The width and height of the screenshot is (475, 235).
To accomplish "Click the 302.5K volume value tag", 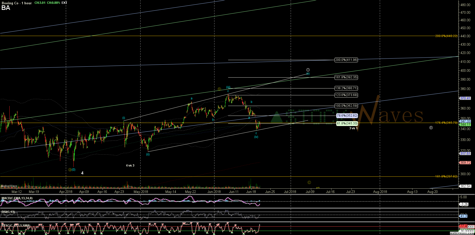I will click(x=465, y=186).
